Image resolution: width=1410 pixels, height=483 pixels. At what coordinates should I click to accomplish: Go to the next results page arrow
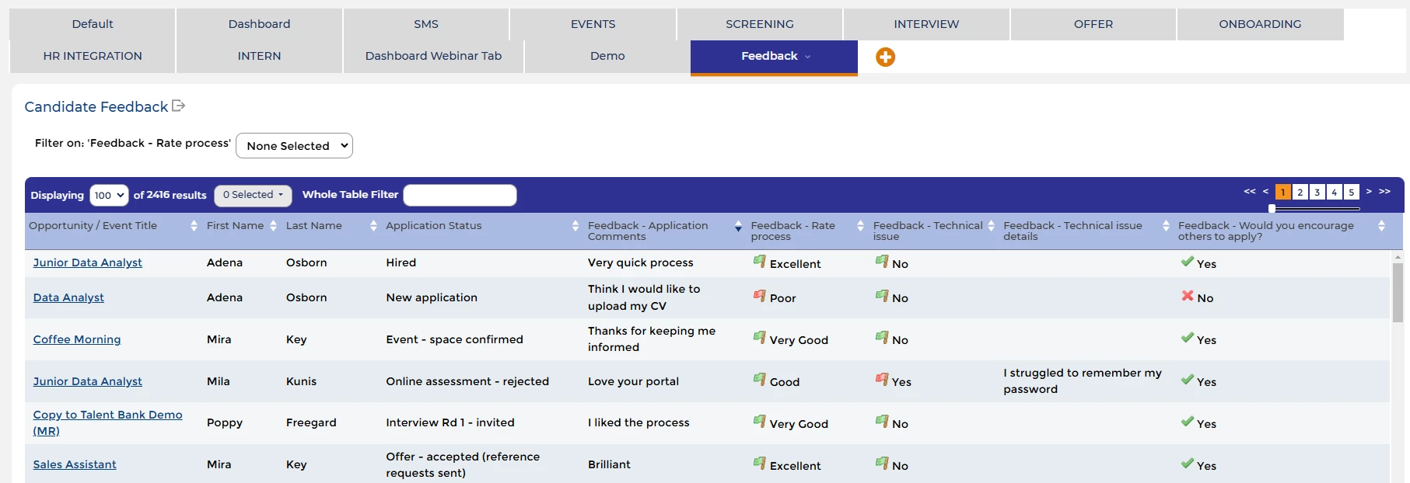(x=1369, y=191)
